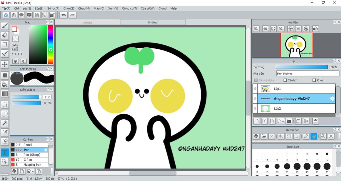Open the Bộ lọc(R) menu
This screenshot has height=181, width=341.
53,8
